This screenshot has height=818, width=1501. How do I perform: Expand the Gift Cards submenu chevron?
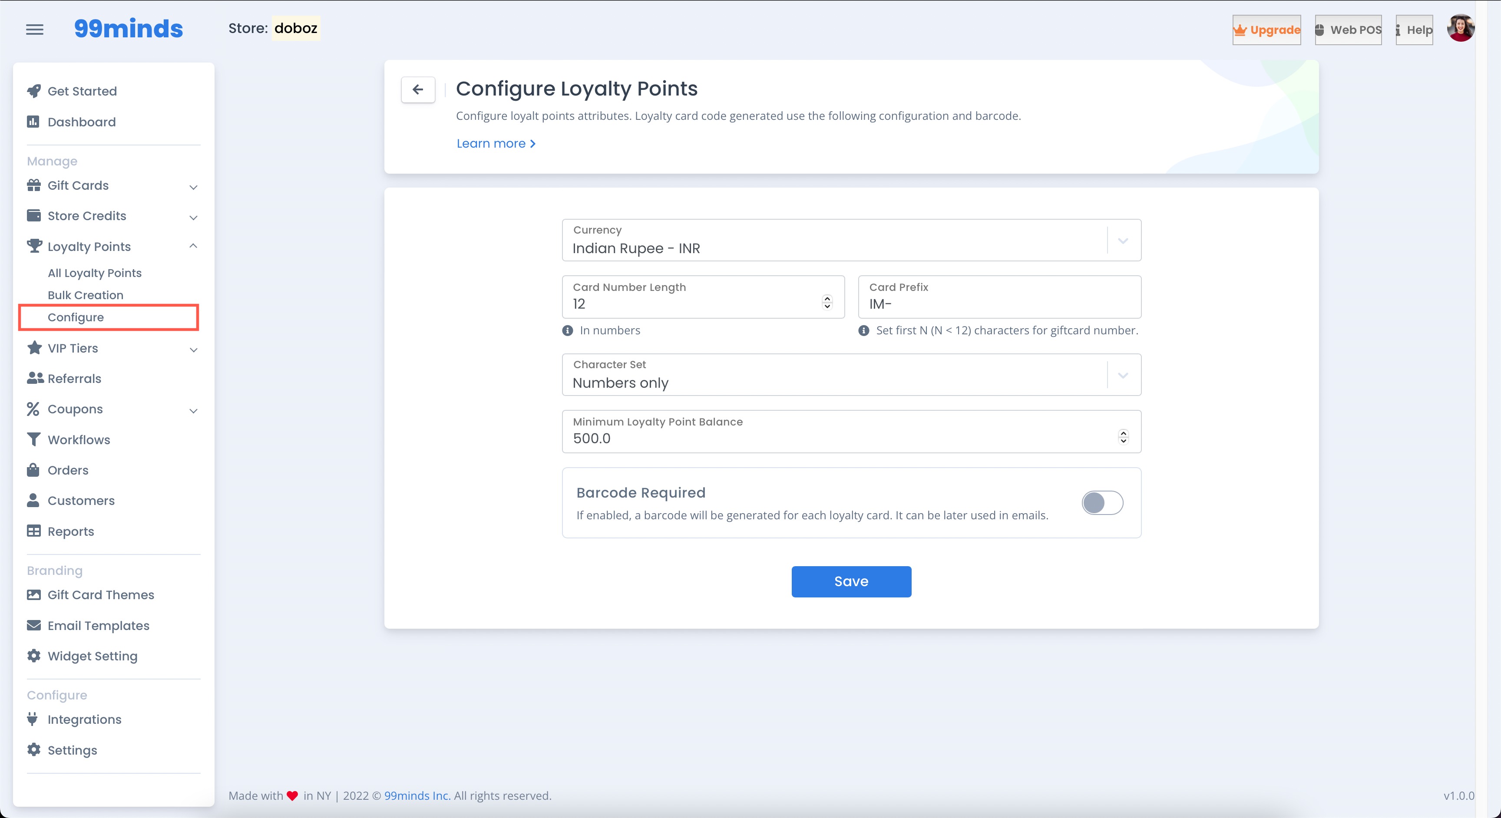[193, 187]
